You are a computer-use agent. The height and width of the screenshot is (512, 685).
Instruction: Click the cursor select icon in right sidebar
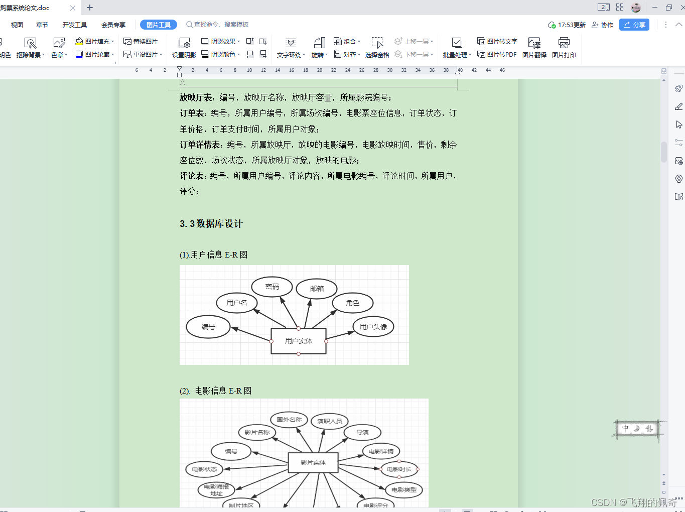(679, 124)
